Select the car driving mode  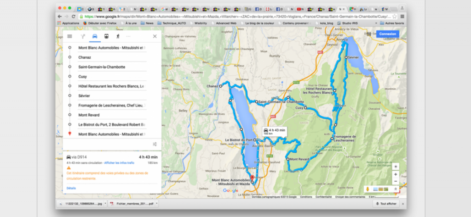(x=95, y=36)
